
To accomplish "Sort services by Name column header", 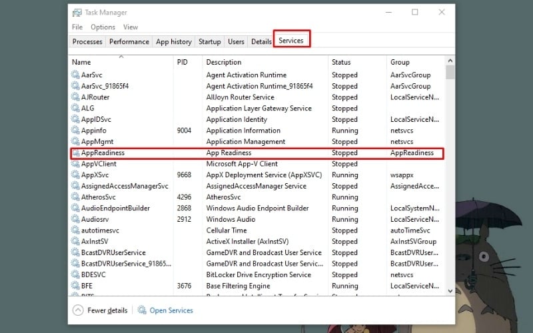I will point(81,62).
